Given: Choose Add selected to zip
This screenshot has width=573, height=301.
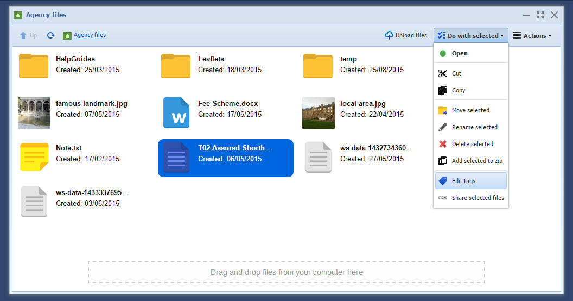Looking at the screenshot, I should coord(477,161).
